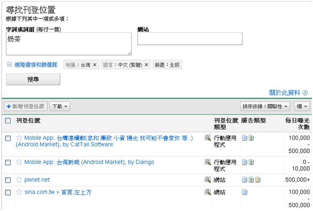Click plus icon to expand 進階選項和篩選器
Viewport: 313px width, 211px height.
(9, 65)
